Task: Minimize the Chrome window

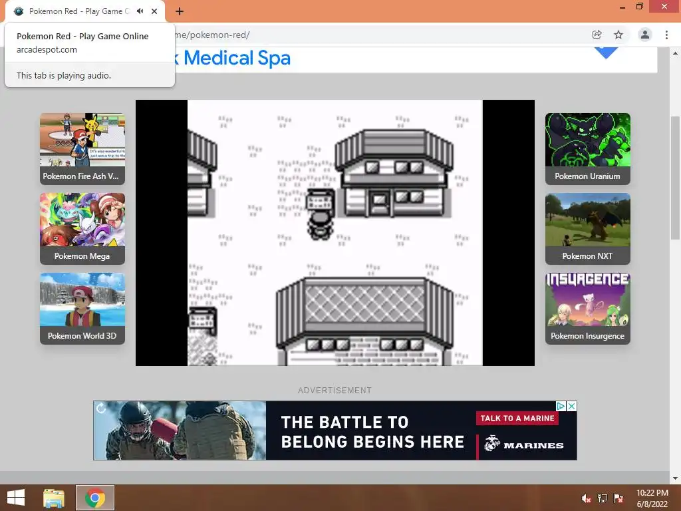Action: (622, 7)
